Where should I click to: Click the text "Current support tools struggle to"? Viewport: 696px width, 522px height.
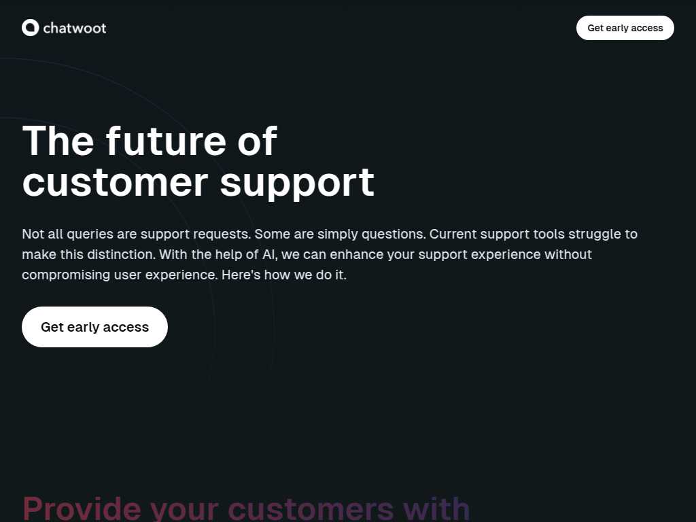point(533,234)
